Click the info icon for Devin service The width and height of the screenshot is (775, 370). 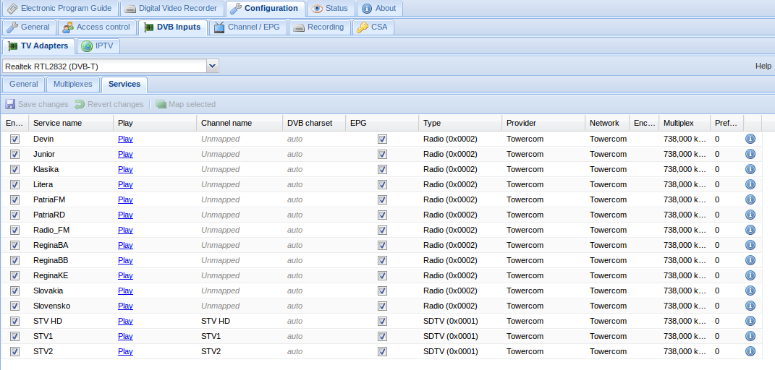[x=750, y=139]
